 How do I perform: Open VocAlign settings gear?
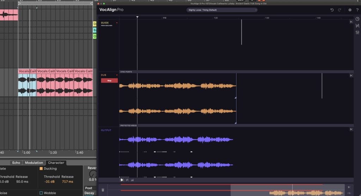tap(350, 10)
